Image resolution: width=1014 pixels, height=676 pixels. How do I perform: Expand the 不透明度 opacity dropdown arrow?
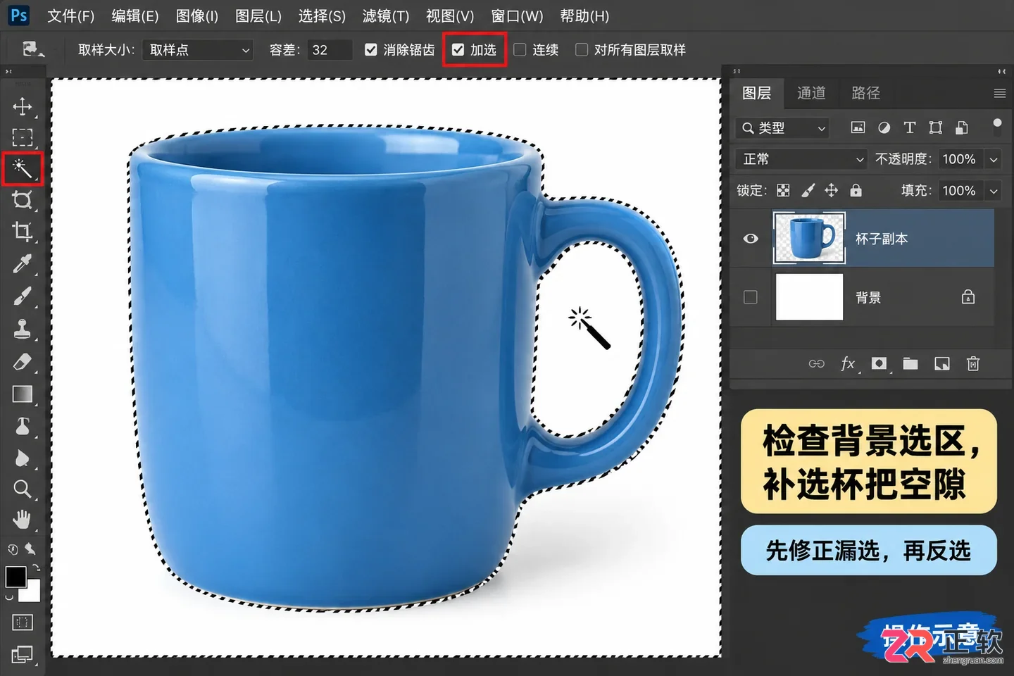994,160
